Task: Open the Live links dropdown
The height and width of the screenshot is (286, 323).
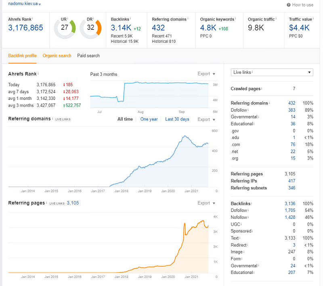Action: click(272, 73)
